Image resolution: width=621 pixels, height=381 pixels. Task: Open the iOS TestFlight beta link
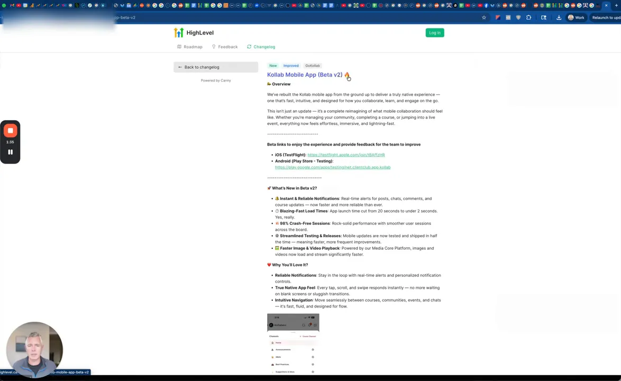[x=346, y=155]
